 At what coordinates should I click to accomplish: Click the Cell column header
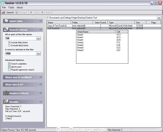pos(122,32)
